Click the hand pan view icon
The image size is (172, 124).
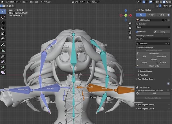(x=130, y=28)
